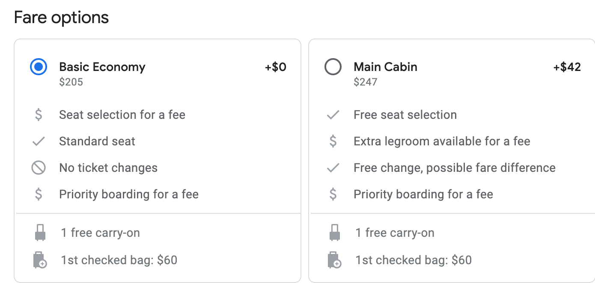The image size is (595, 283).
Task: Click the prohibited icon beside No ticket changes
Action: (39, 168)
